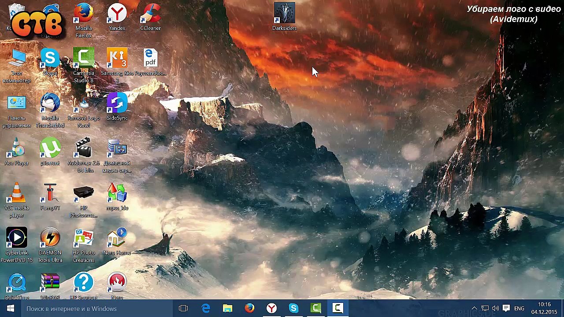Select the Skype desktop shortcut
Viewport: 564px width, 317px height.
point(50,63)
